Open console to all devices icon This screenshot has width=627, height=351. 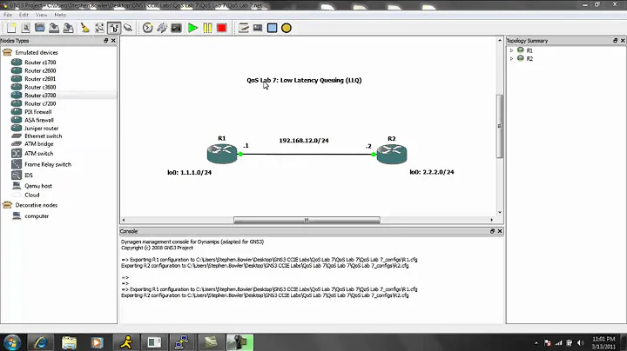[176, 28]
